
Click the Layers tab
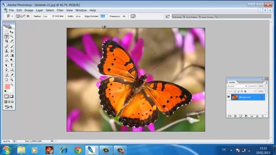(232, 82)
